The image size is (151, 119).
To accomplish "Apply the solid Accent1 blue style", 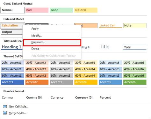I will (12, 82).
